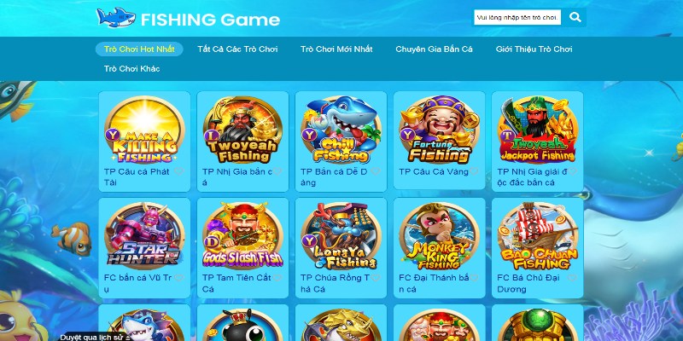Open the Gods Slash Fish icon
683x341 pixels.
[242, 236]
